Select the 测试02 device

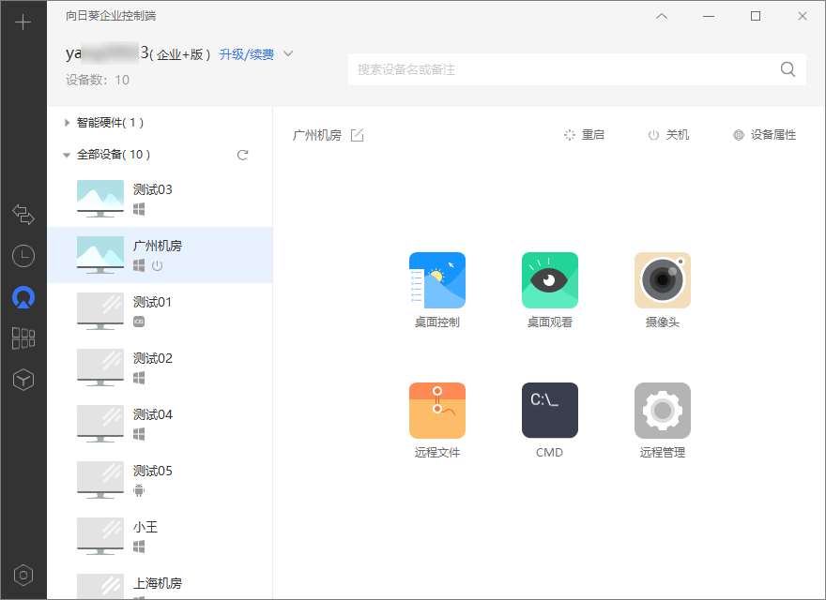click(161, 367)
